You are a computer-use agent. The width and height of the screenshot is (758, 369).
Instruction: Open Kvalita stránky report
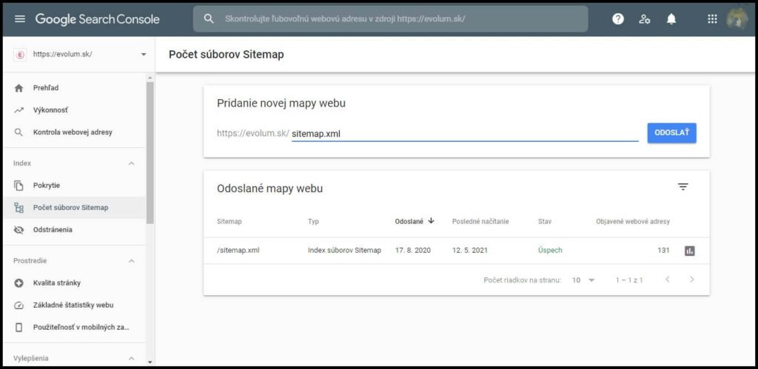tap(75, 283)
